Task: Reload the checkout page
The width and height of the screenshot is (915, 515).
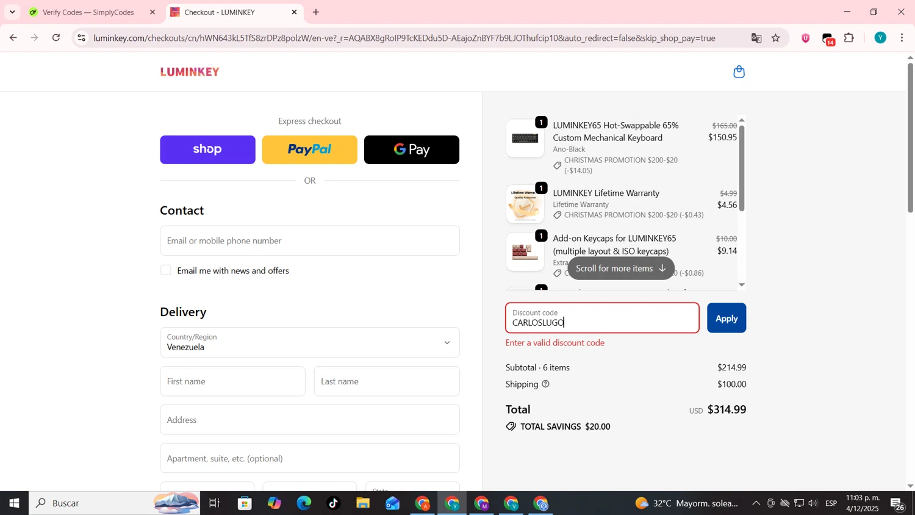Action: click(x=56, y=38)
